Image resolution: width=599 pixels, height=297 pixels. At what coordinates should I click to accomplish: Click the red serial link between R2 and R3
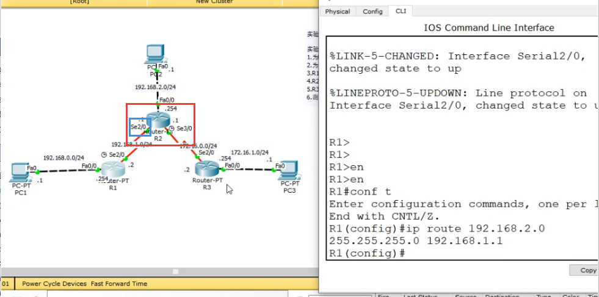tap(184, 145)
